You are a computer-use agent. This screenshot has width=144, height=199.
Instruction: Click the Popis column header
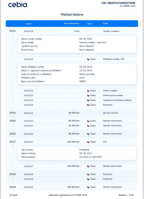point(106,23)
